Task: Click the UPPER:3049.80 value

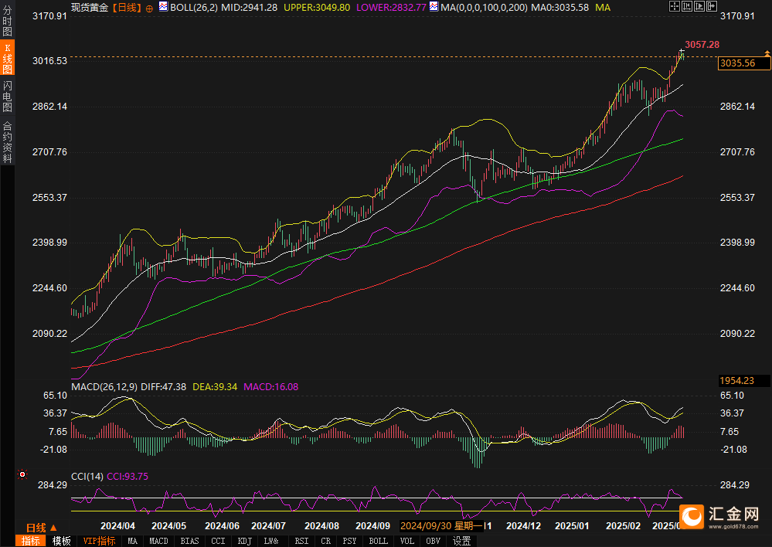Action: (317, 8)
